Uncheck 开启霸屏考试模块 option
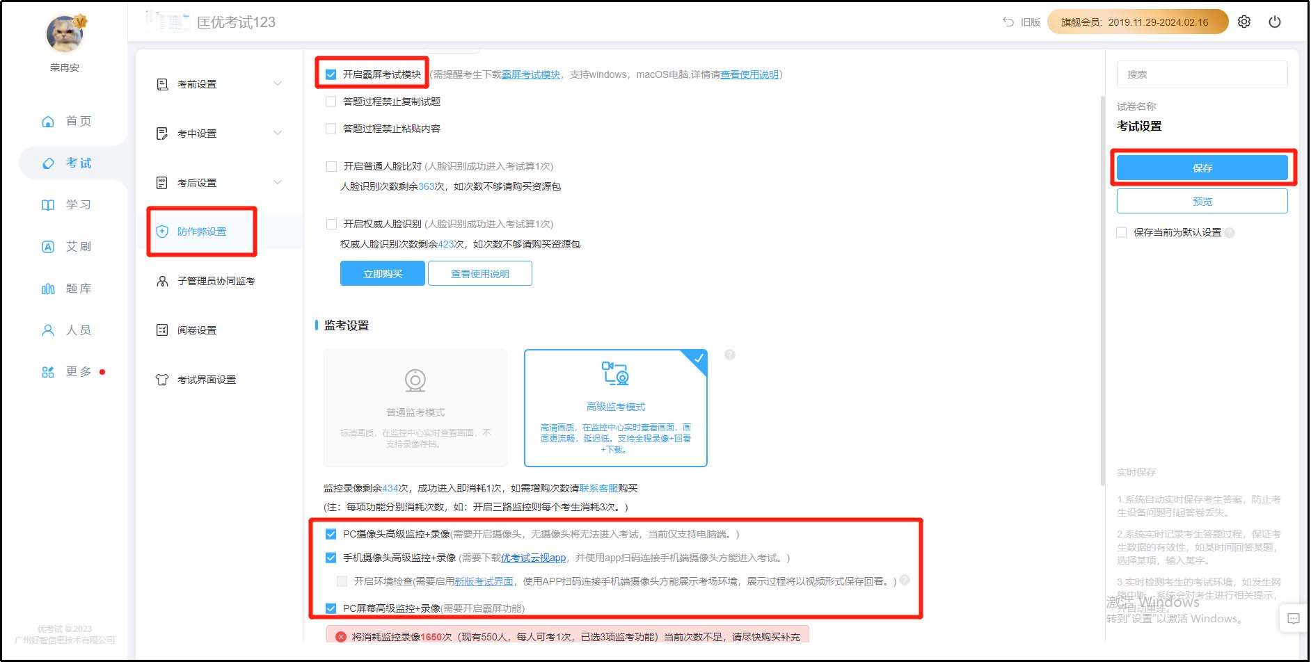This screenshot has height=664, width=1311. (331, 74)
